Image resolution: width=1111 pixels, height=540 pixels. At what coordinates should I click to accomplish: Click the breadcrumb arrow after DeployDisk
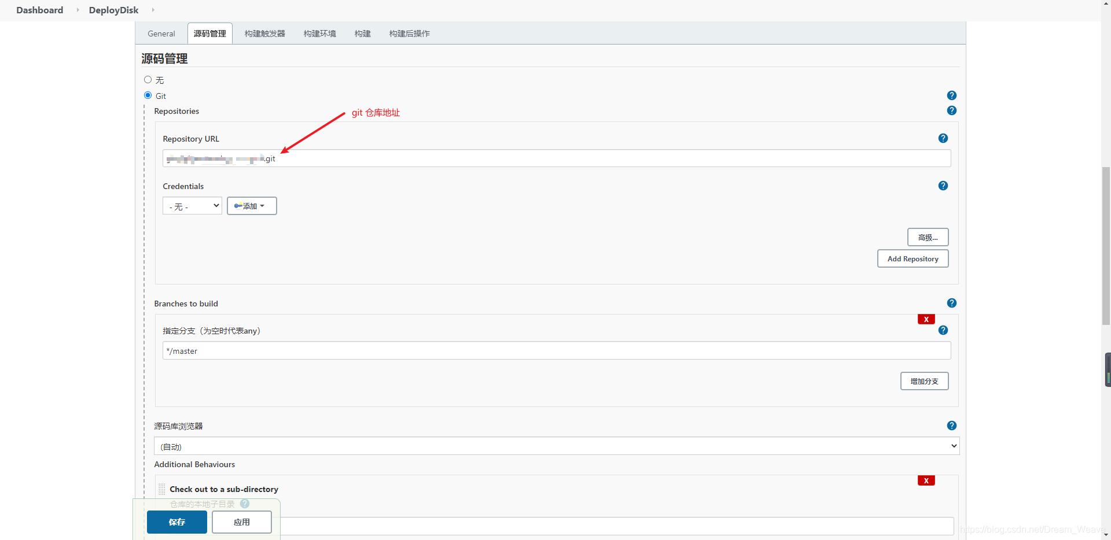(153, 10)
